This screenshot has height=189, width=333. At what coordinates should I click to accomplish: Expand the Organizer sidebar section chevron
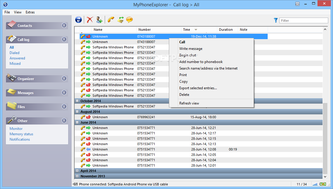click(64, 79)
